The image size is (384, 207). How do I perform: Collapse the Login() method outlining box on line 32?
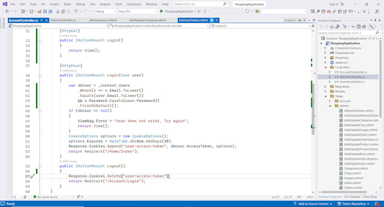click(x=40, y=41)
